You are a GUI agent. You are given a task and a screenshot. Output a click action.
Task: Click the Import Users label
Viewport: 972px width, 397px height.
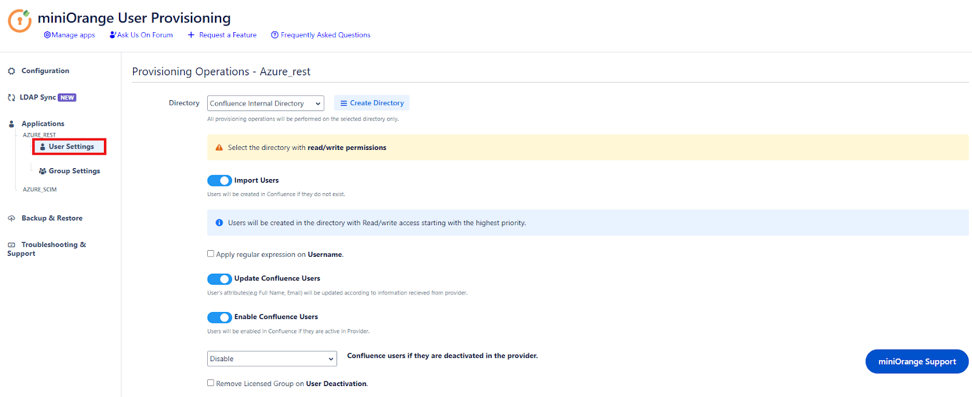pos(256,180)
